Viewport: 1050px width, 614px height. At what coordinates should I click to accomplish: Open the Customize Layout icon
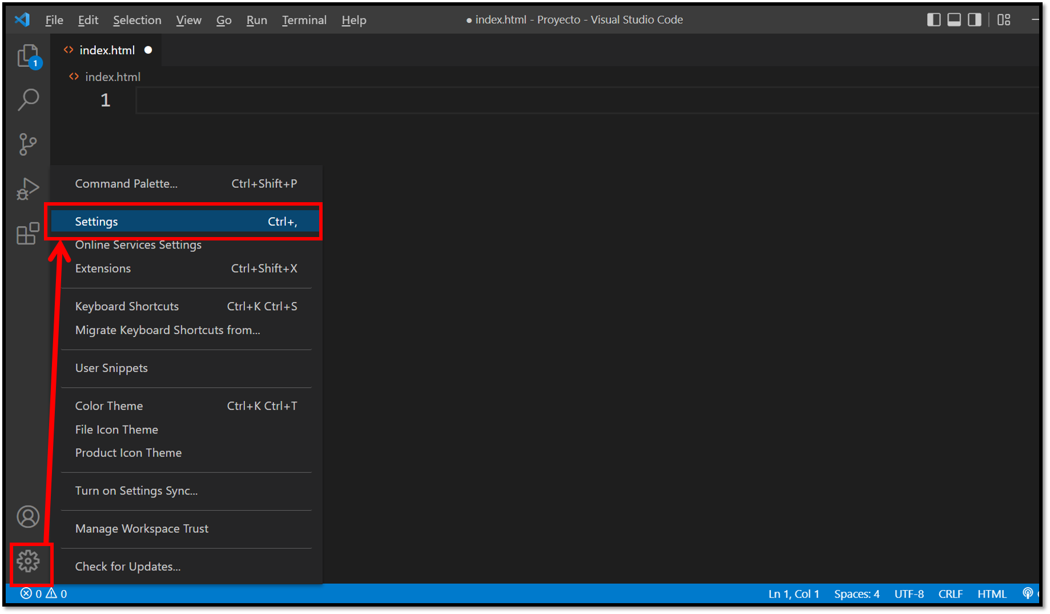tap(1004, 20)
